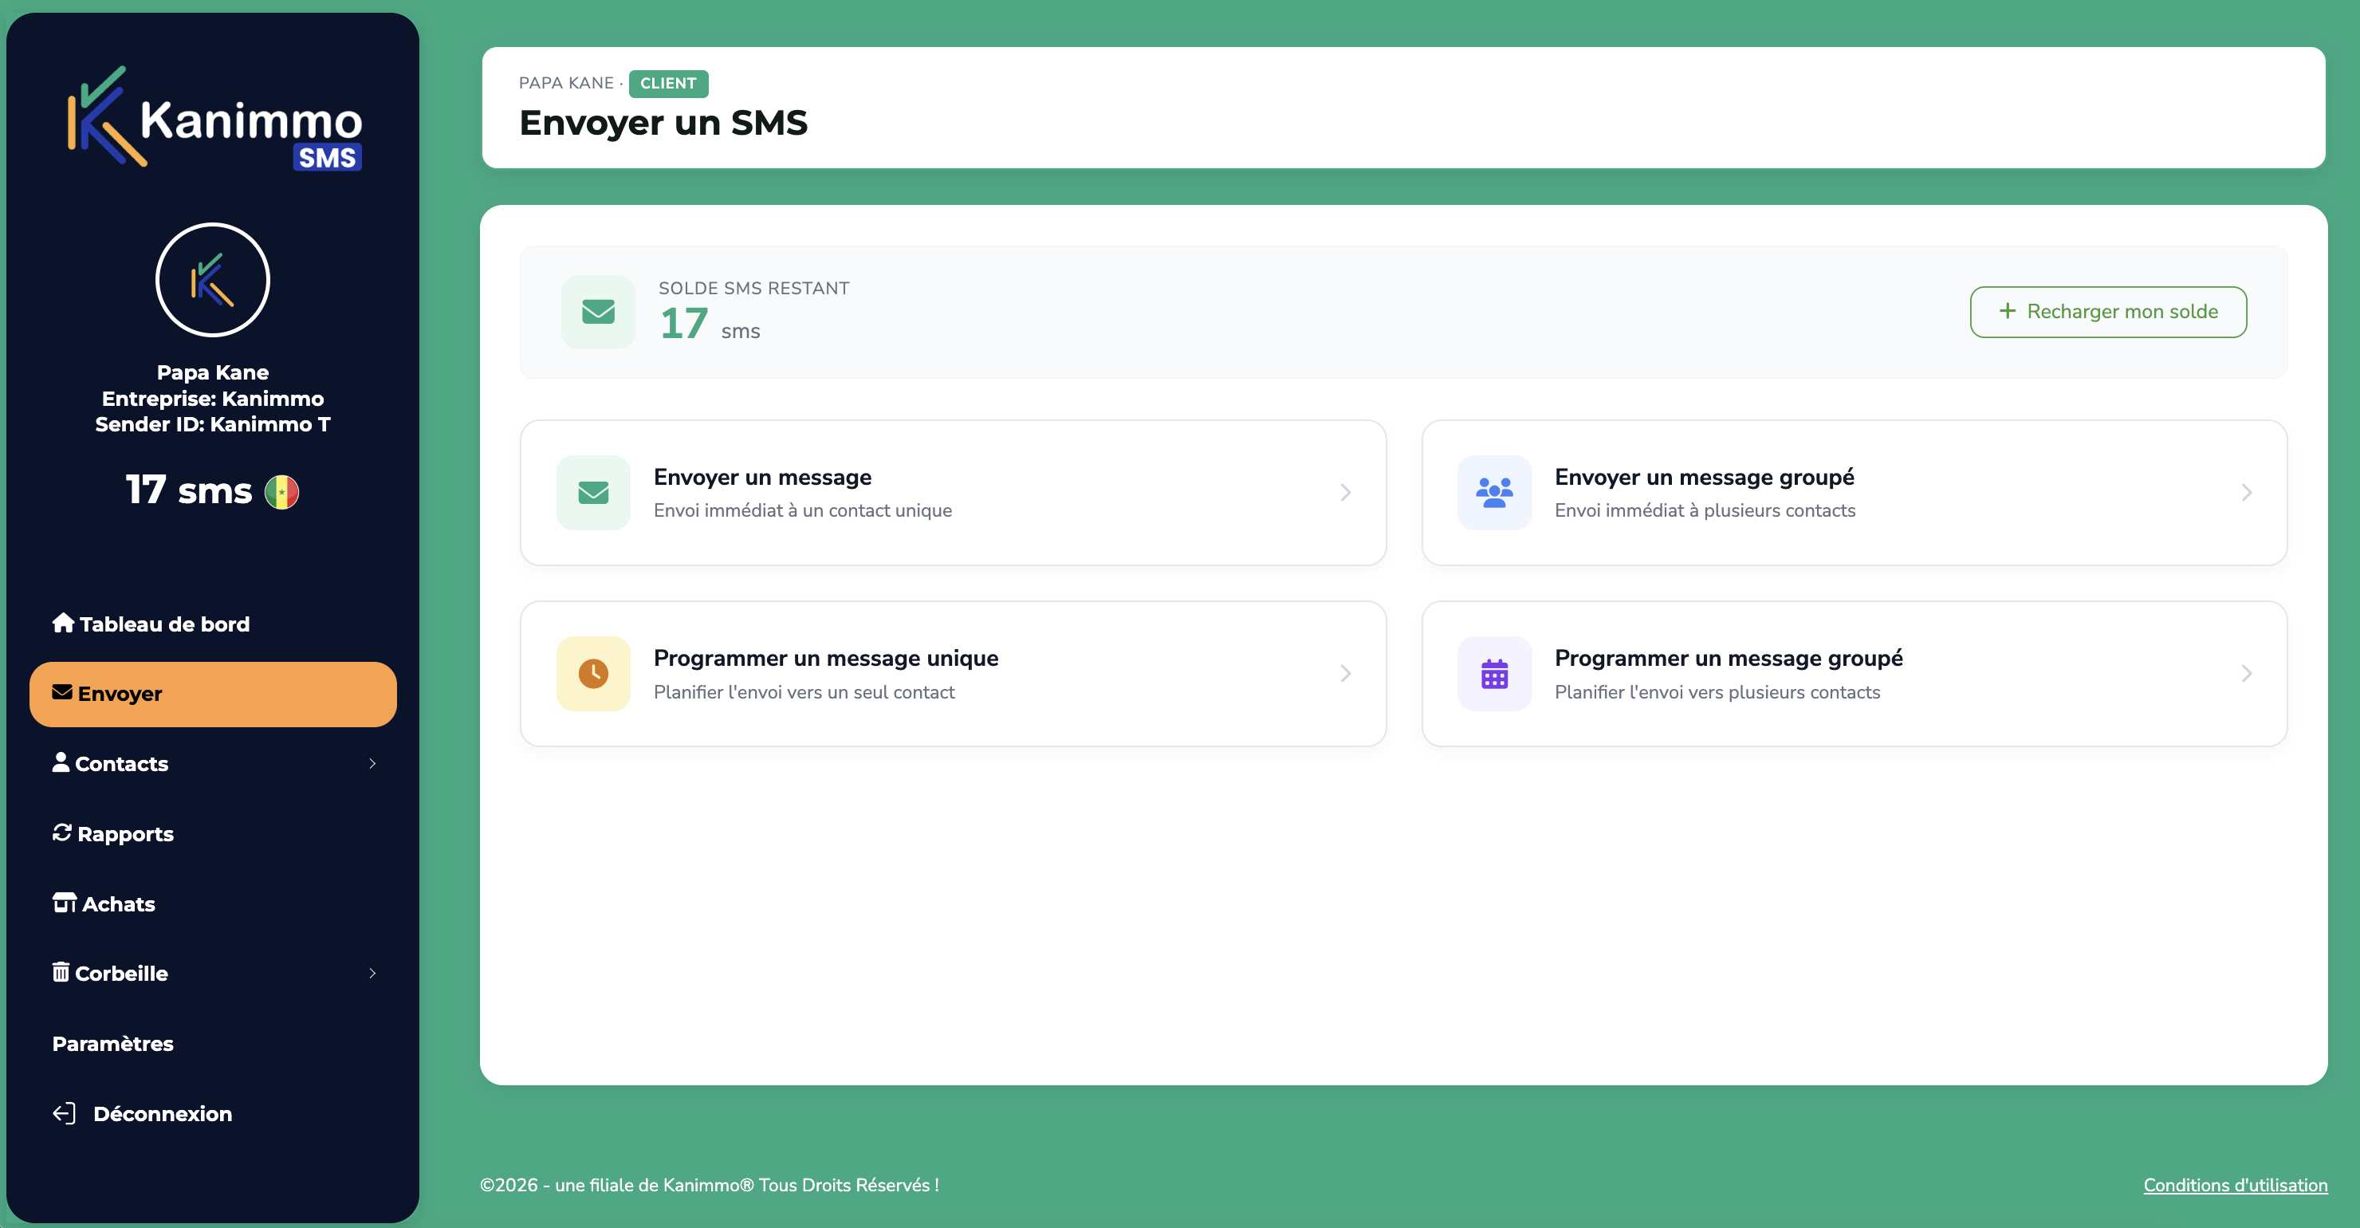Image resolution: width=2360 pixels, height=1228 pixels.
Task: Click the Entreprise: Kanimmo text
Action: coord(213,399)
